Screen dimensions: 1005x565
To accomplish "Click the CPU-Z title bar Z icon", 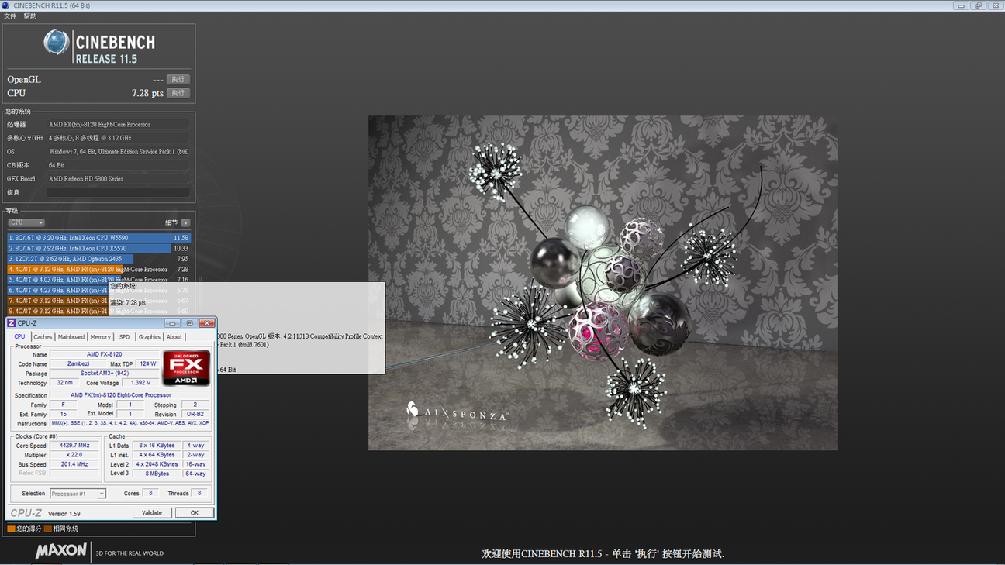I will (12, 323).
